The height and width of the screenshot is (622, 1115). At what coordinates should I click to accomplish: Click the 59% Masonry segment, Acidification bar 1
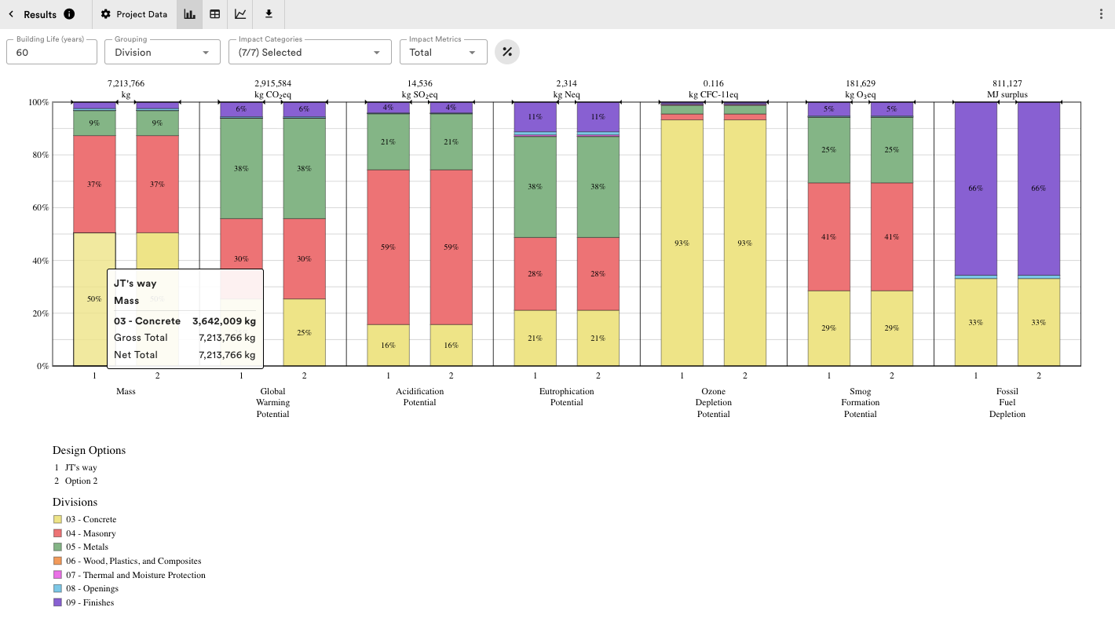(389, 247)
